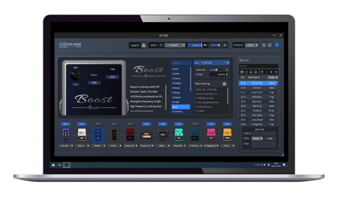339x205 pixels.
Task: Toggle the NR module on/off button
Action: pyautogui.click(x=82, y=124)
